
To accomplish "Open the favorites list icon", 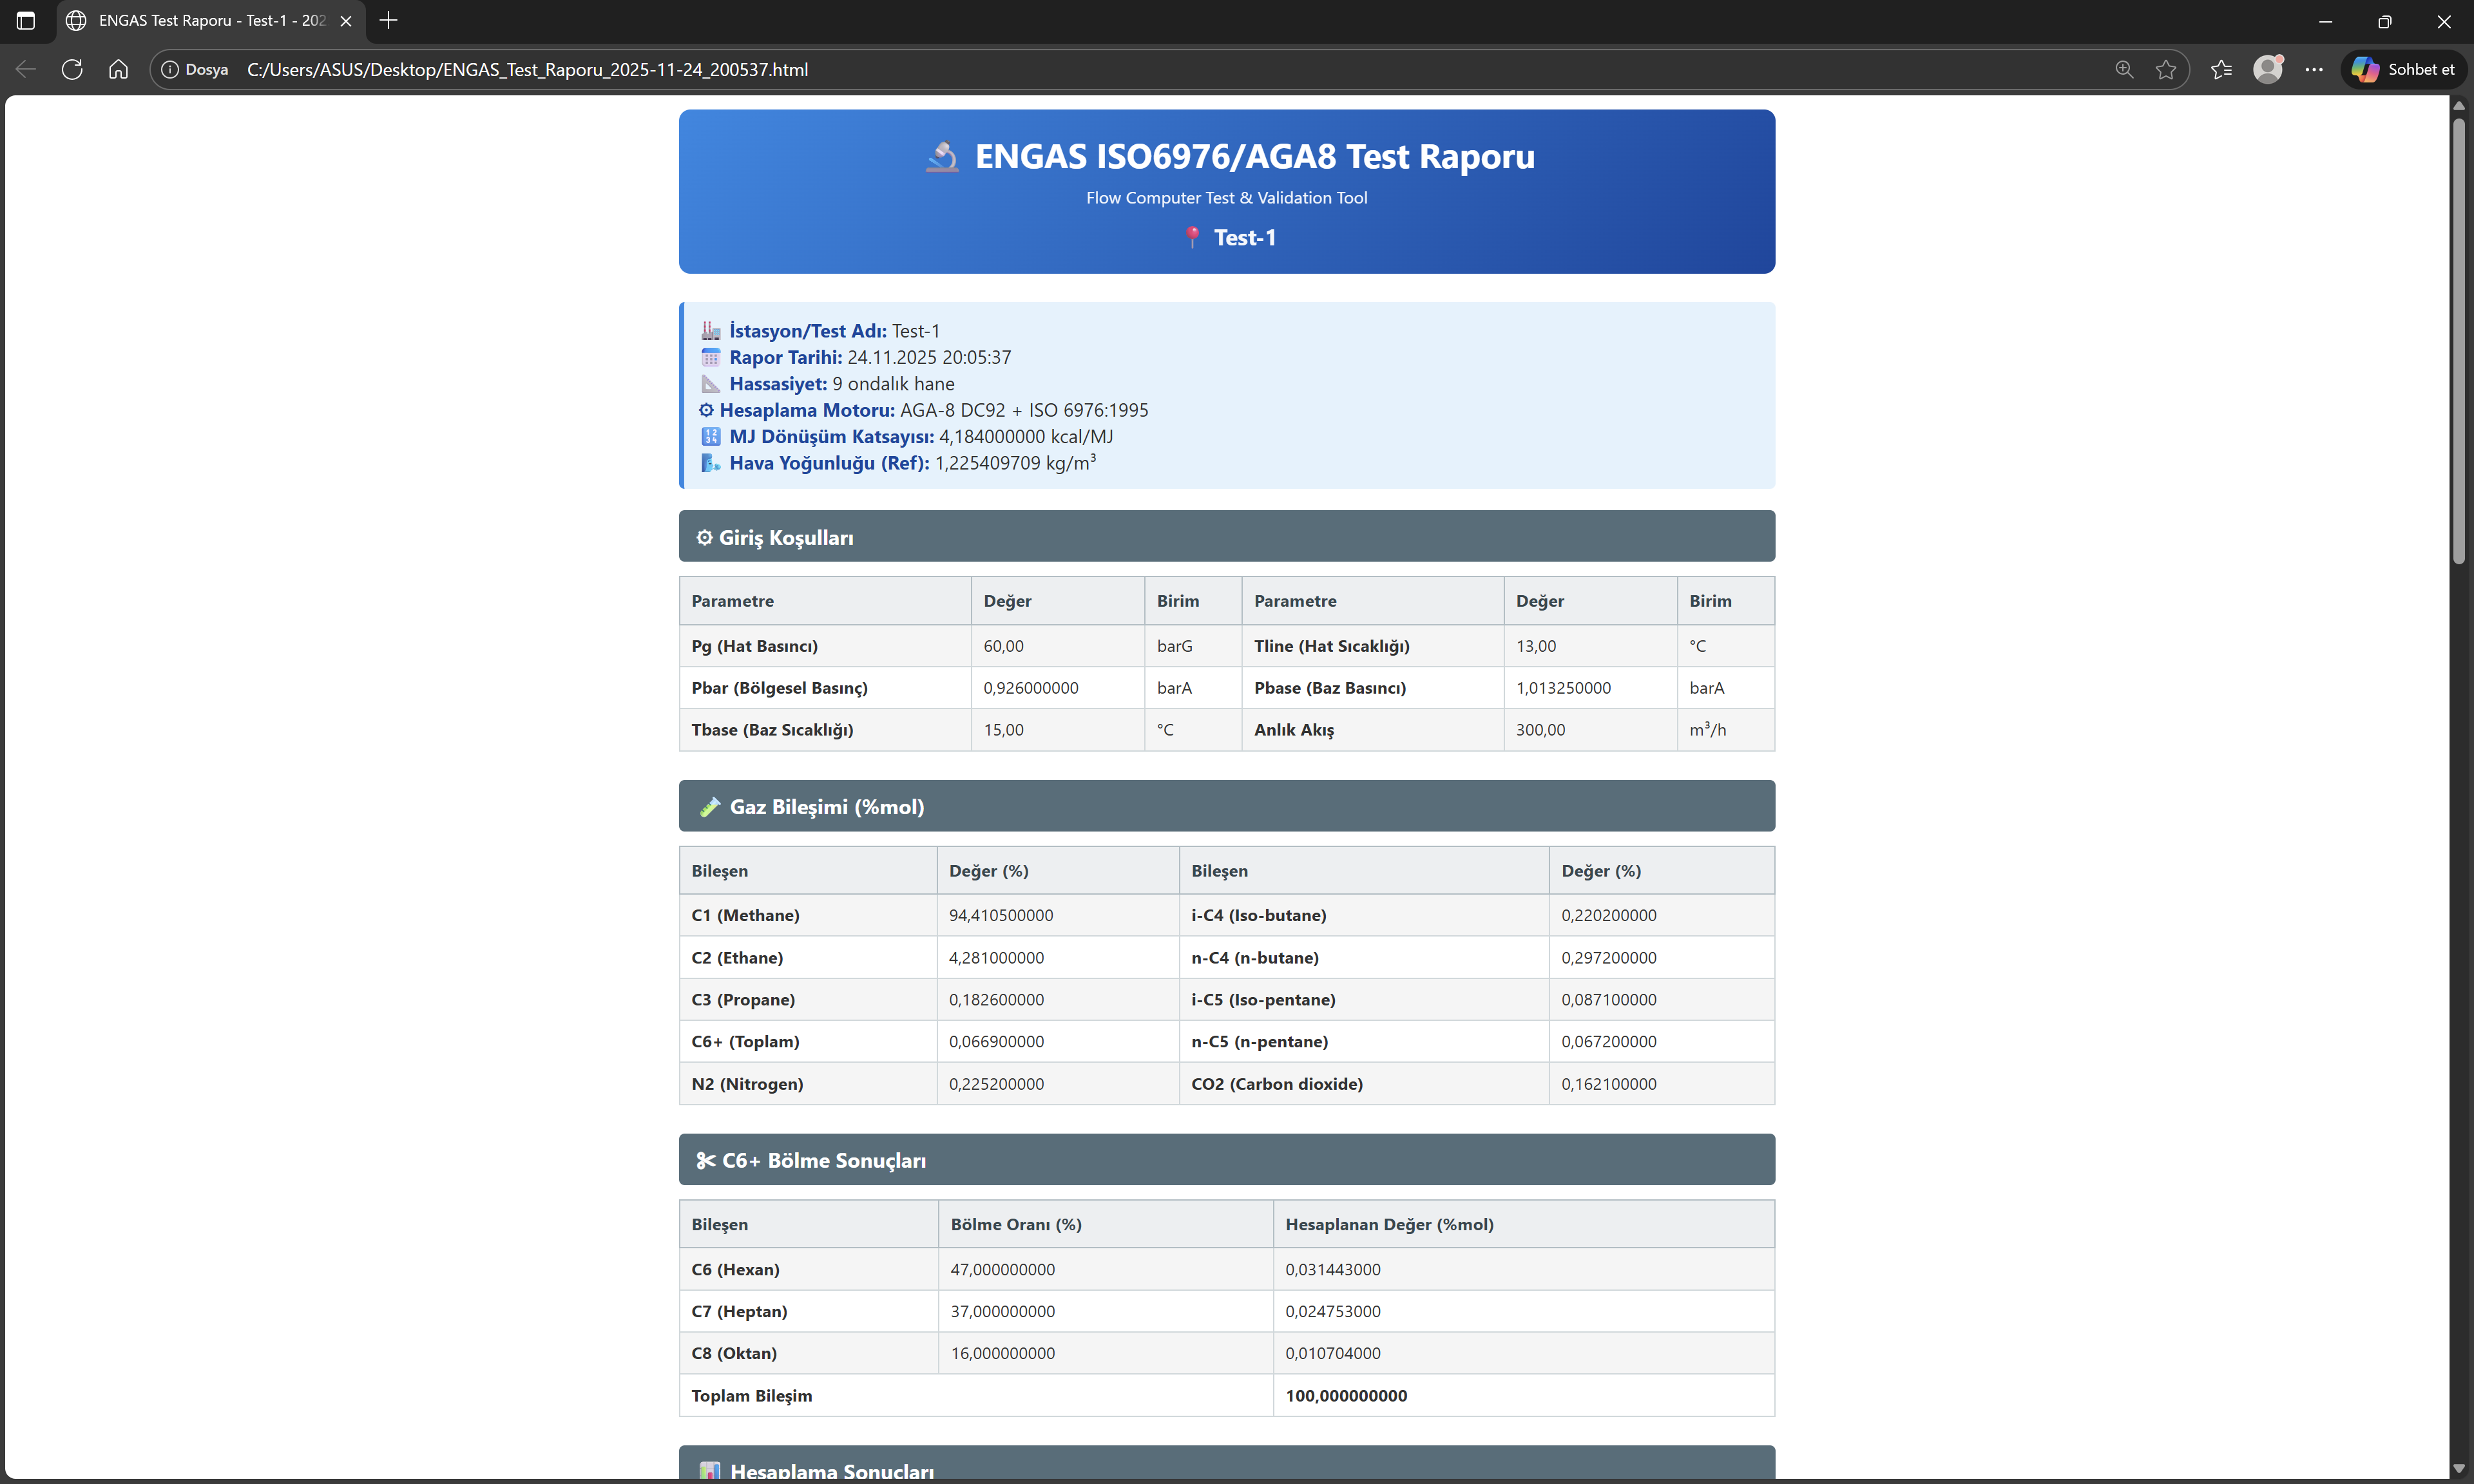I will coord(2221,69).
